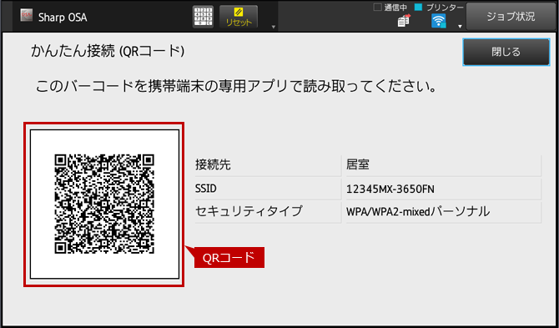Viewport: 559px width, 328px height.
Task: Click the セキュリティタイプ label cell
Action: pyautogui.click(x=268, y=212)
